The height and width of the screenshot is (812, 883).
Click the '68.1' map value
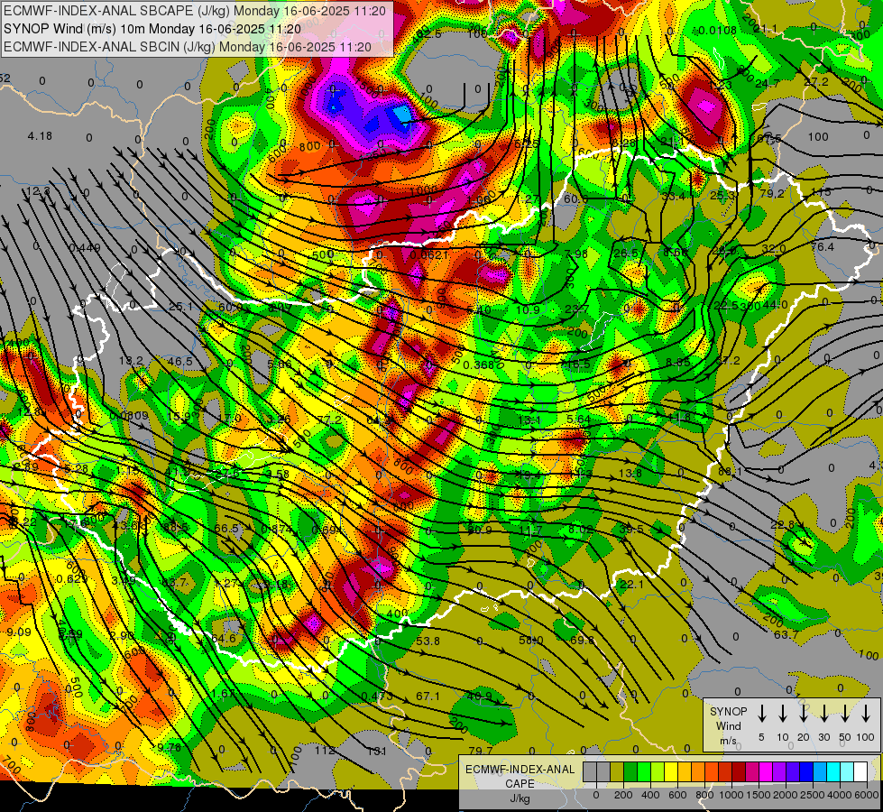(731, 472)
